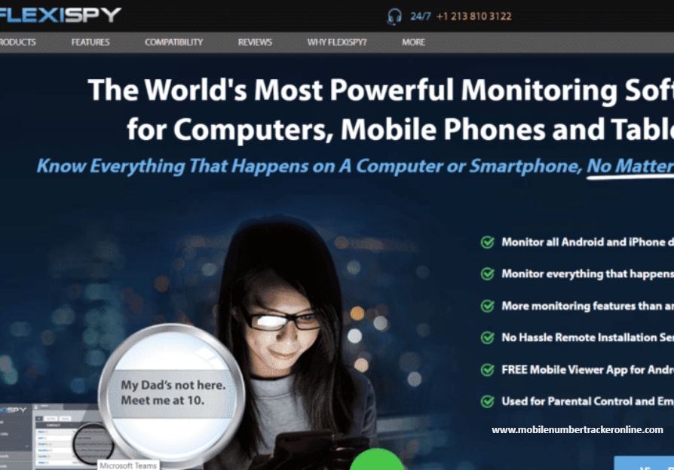674x470 pixels.
Task: Click the magnifying glass message bubble
Action: pos(172,393)
